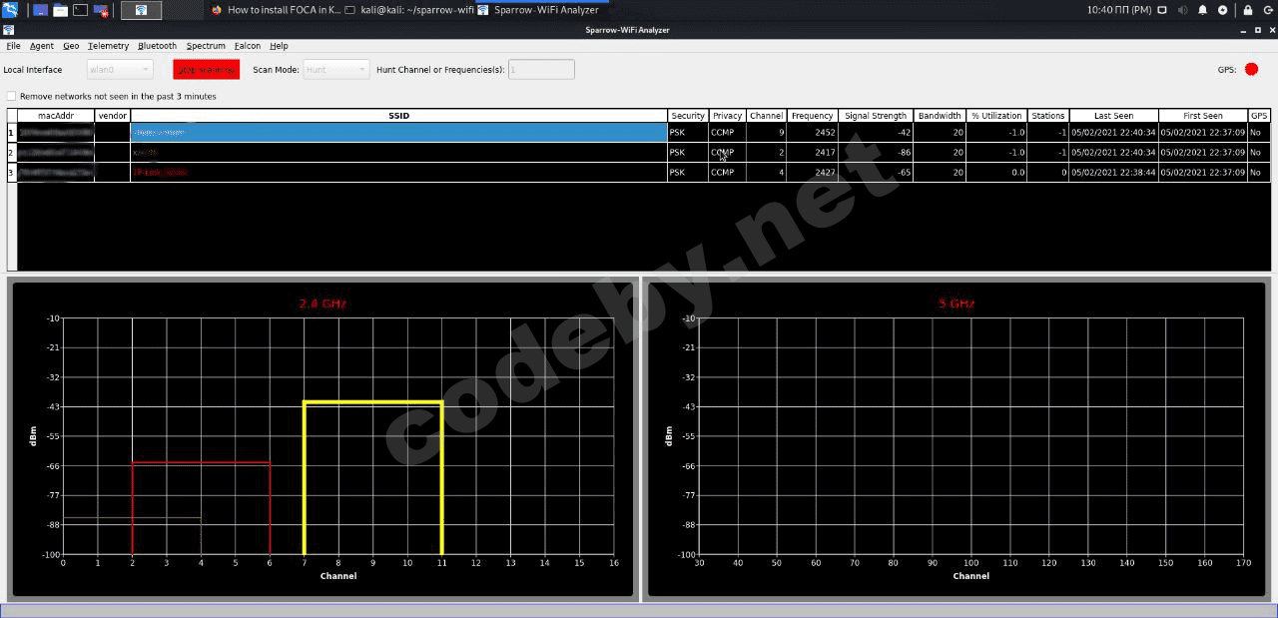Open the Spectrum menu
This screenshot has width=1278, height=618.
(x=206, y=46)
